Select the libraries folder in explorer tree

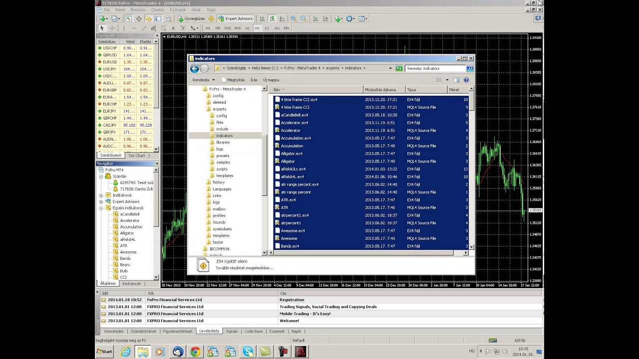pos(223,142)
